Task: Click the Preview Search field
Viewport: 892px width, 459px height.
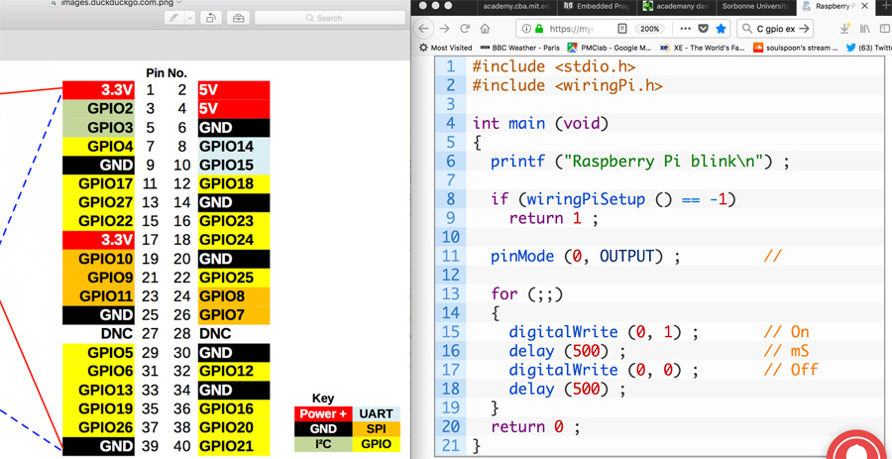Action: [330, 18]
